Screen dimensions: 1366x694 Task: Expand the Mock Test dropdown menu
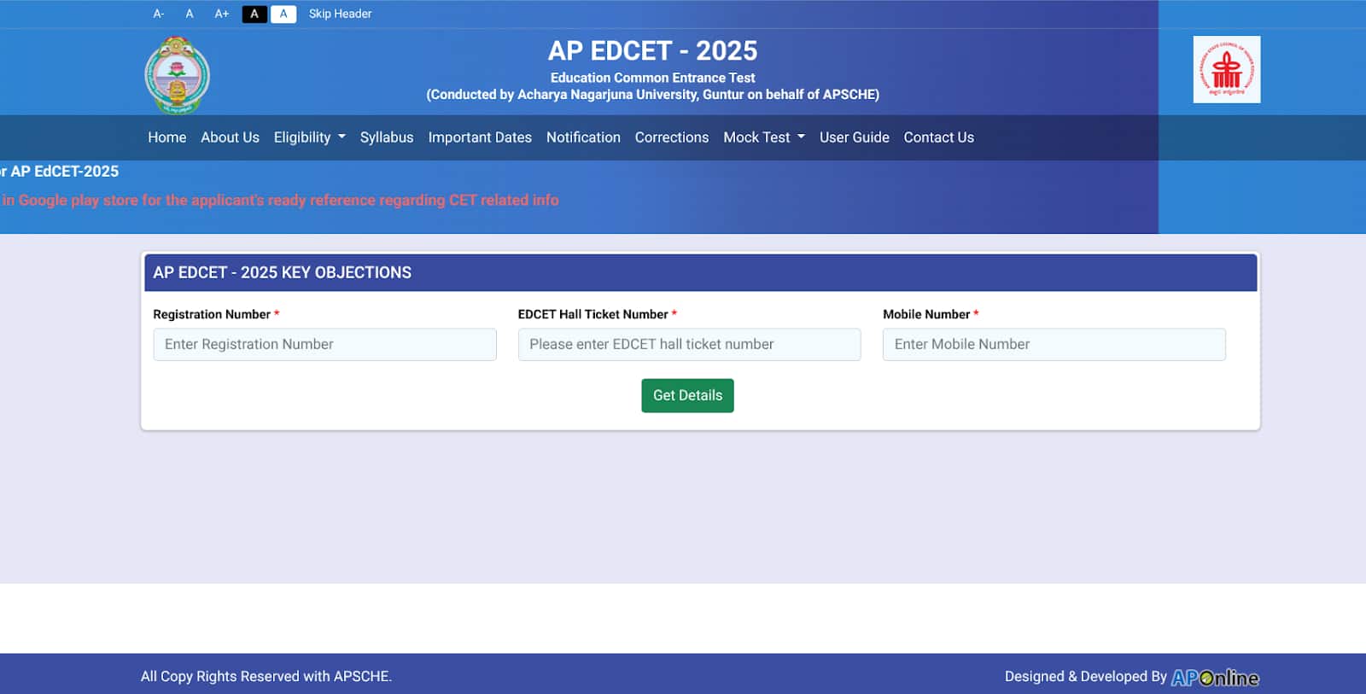coord(764,137)
